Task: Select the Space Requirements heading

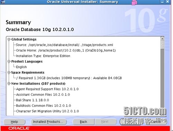Action: (x=28, y=73)
